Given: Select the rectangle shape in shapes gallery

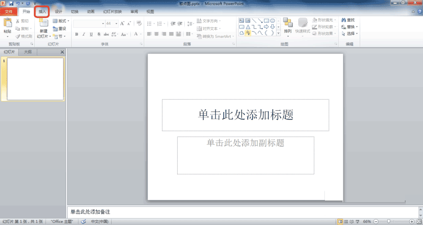Looking at the screenshot, I should [x=266, y=21].
